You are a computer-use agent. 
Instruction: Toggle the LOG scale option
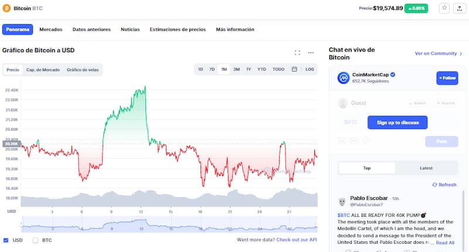[310, 69]
